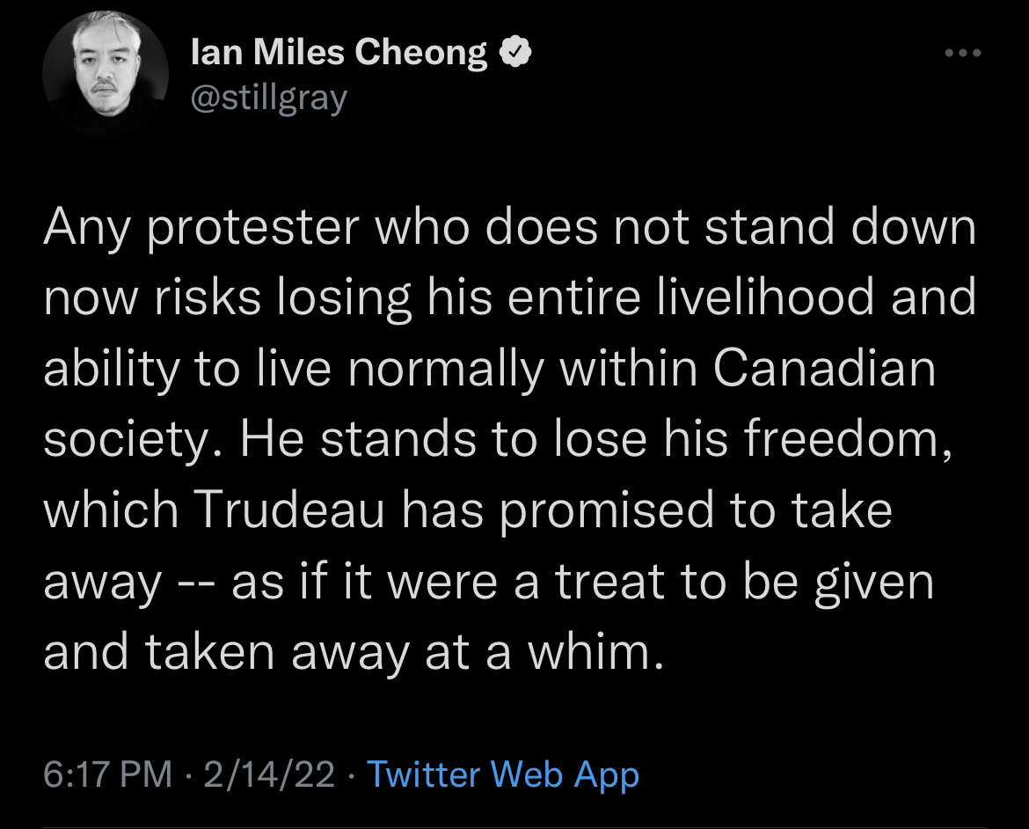Click the Twitter Web App source link
The image size is (1029, 829).
tap(502, 774)
